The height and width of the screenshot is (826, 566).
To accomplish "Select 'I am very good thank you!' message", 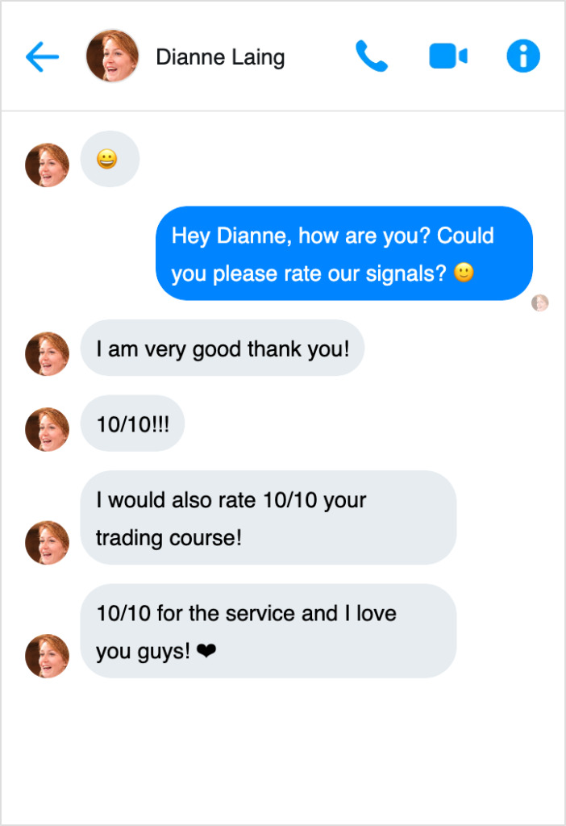I will tap(222, 348).
